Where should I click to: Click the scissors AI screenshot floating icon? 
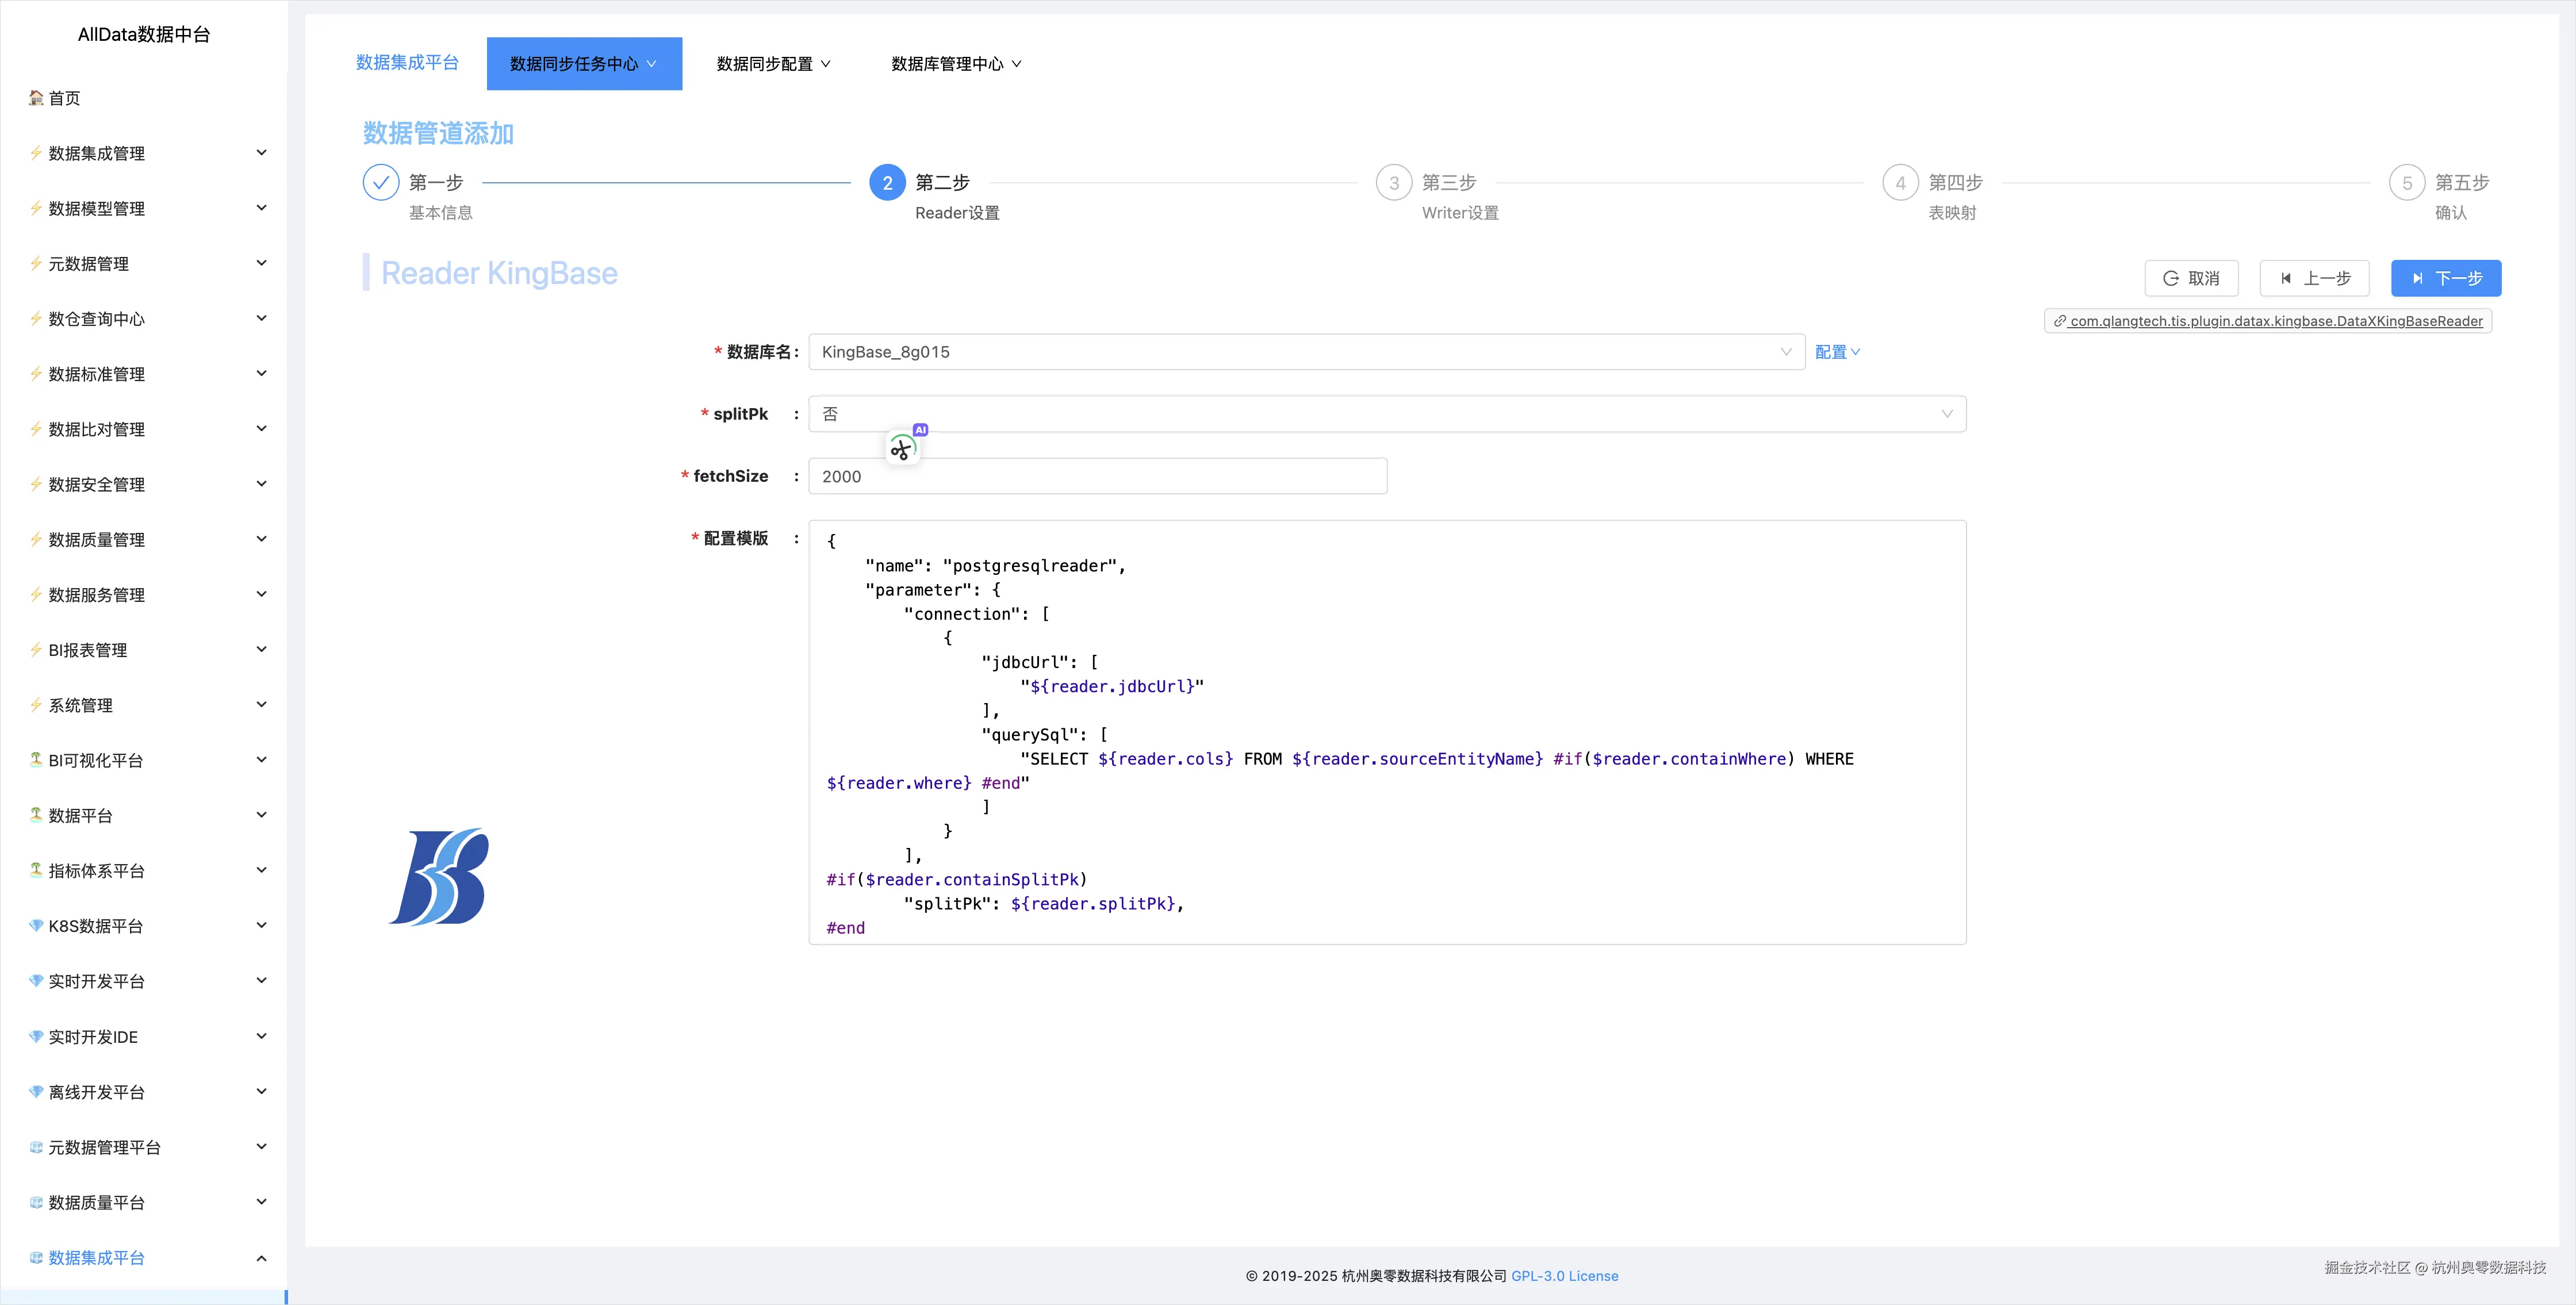tap(902, 449)
